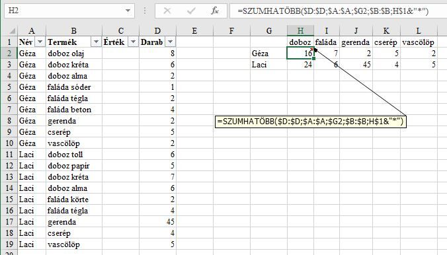Select cell G3 with 'Laci'
Image resolution: width=447 pixels, height=255 pixels.
click(x=268, y=64)
